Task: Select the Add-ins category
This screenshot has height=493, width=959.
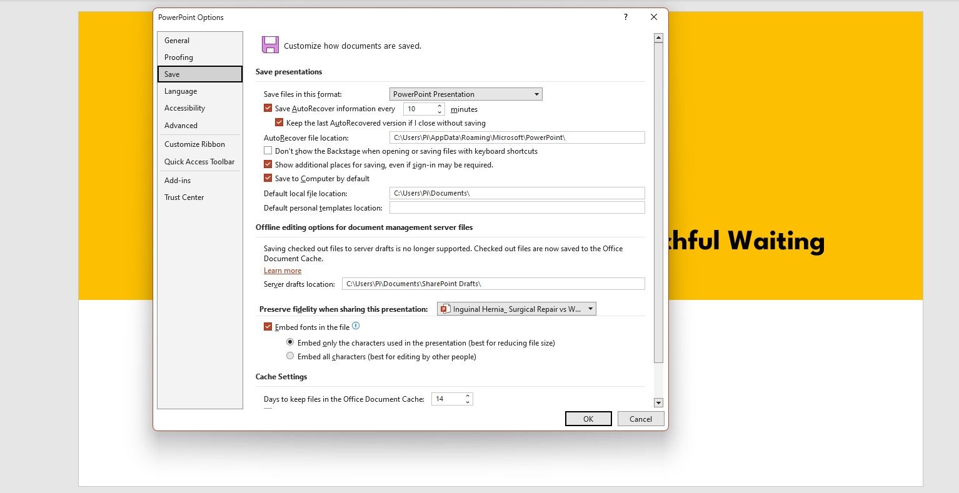Action: point(199,181)
